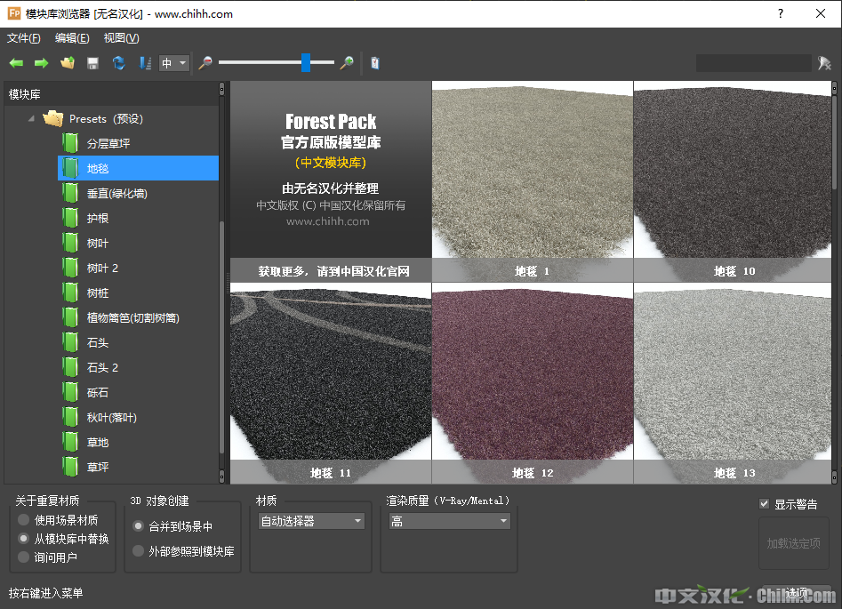Viewport: 842px width, 609px height.
Task: Open the 材质 自动选择器 dropdown
Action: pos(311,521)
